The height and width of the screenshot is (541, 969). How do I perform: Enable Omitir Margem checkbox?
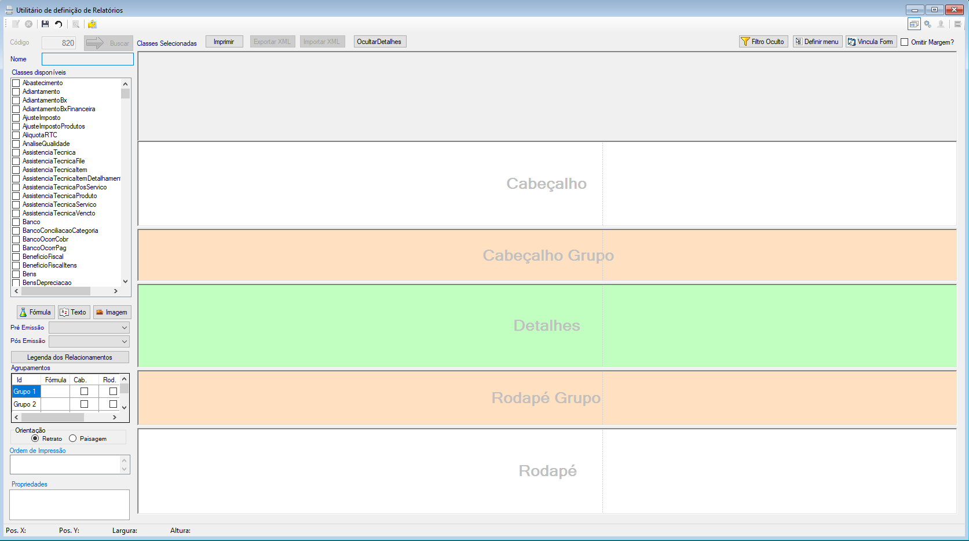click(x=905, y=42)
